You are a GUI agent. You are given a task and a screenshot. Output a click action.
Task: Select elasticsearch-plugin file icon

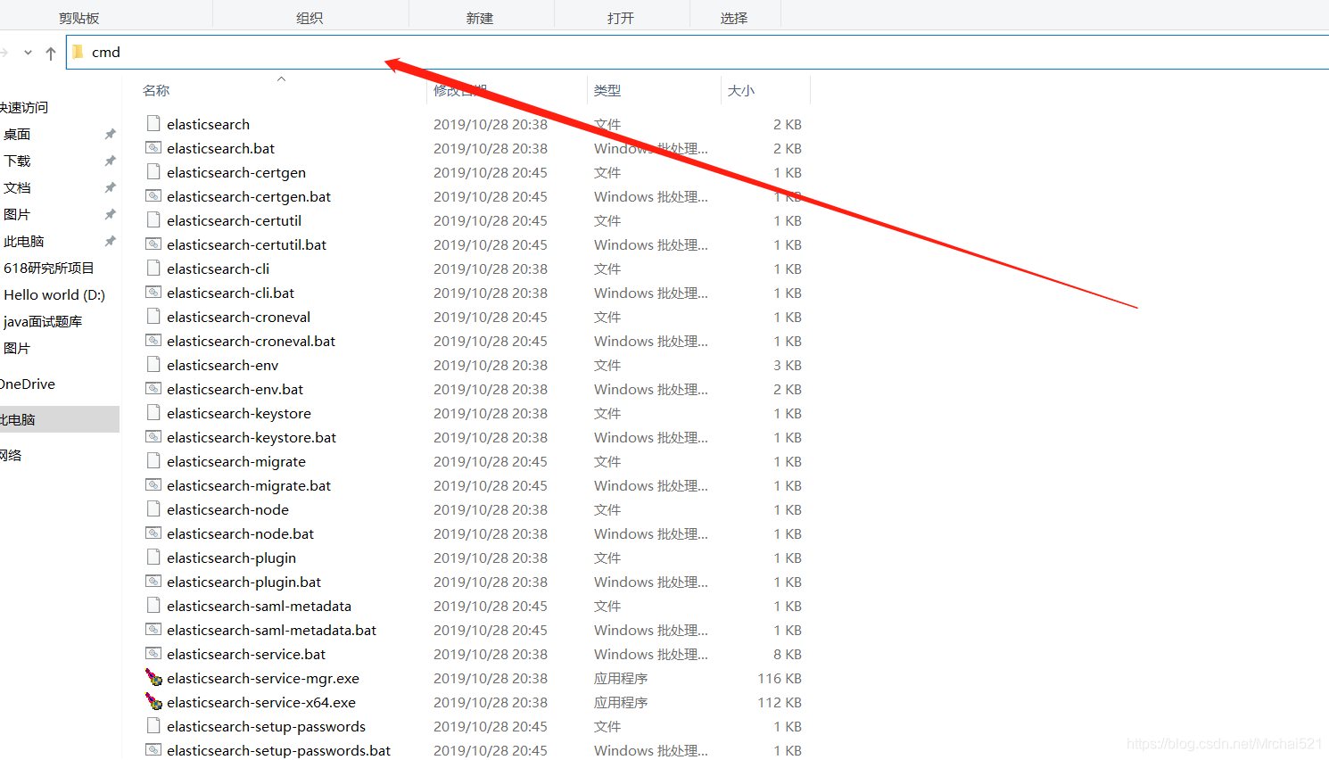[153, 557]
